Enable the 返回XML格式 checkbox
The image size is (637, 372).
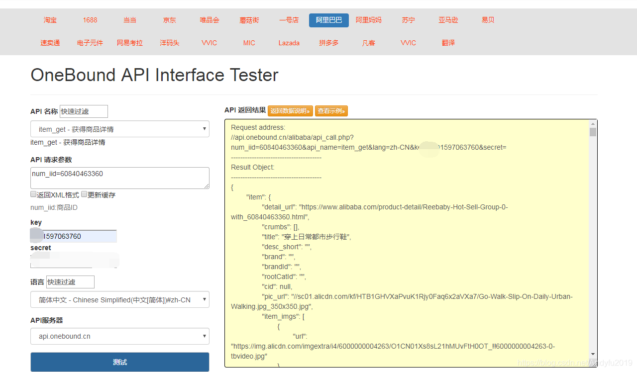[33, 194]
